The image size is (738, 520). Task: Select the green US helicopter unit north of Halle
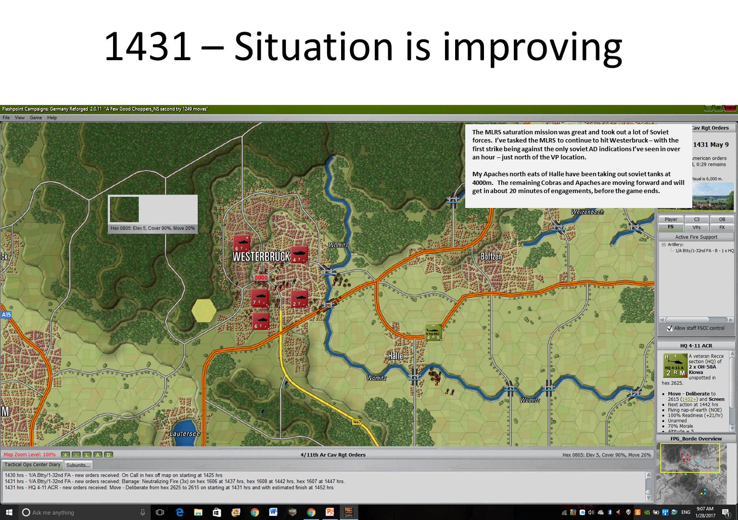(x=433, y=332)
